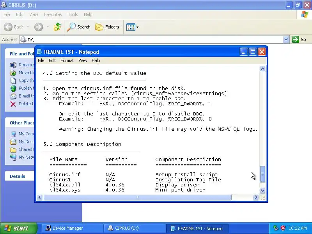Click the "cl54xx.sys" file name text

point(65,190)
